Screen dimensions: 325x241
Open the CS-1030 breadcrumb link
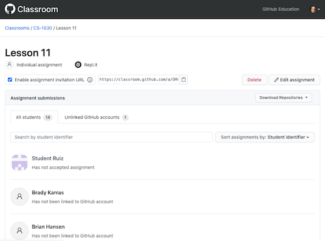pos(43,28)
